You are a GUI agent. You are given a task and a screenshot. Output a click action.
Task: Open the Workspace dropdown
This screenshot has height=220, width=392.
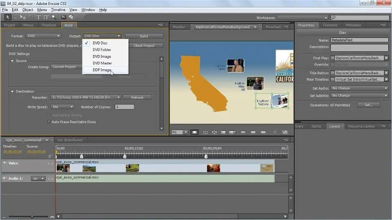(303, 18)
